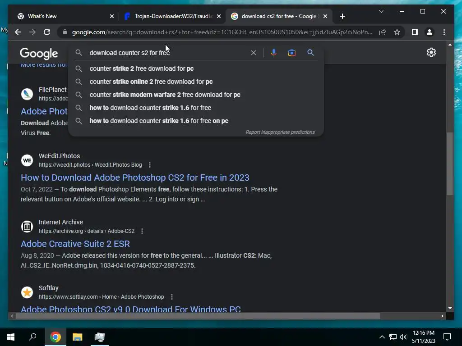Viewport: 462px width, 346px height.
Task: Close the What's New tab
Action: pos(112,17)
